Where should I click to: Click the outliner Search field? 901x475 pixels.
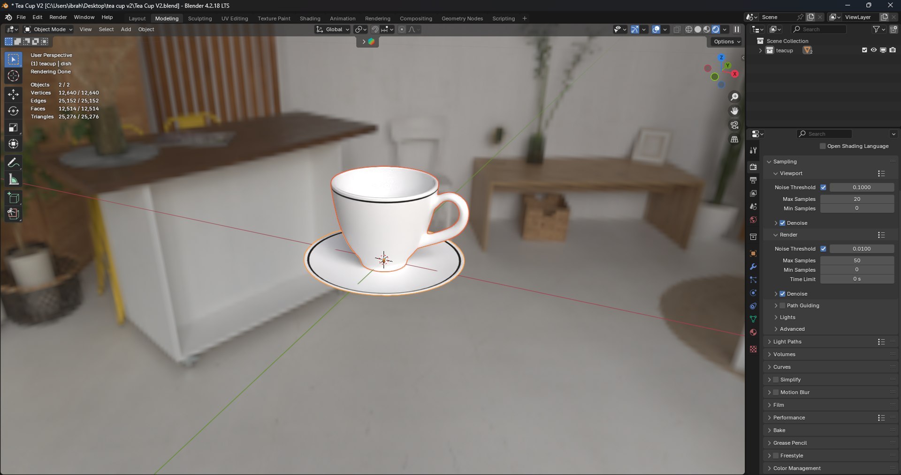pyautogui.click(x=818, y=30)
